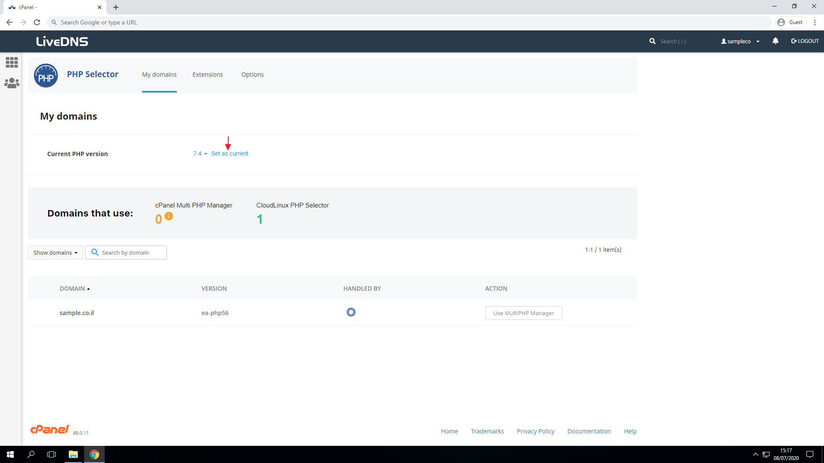Click the VERSION column header
The image size is (824, 463).
pyautogui.click(x=214, y=289)
